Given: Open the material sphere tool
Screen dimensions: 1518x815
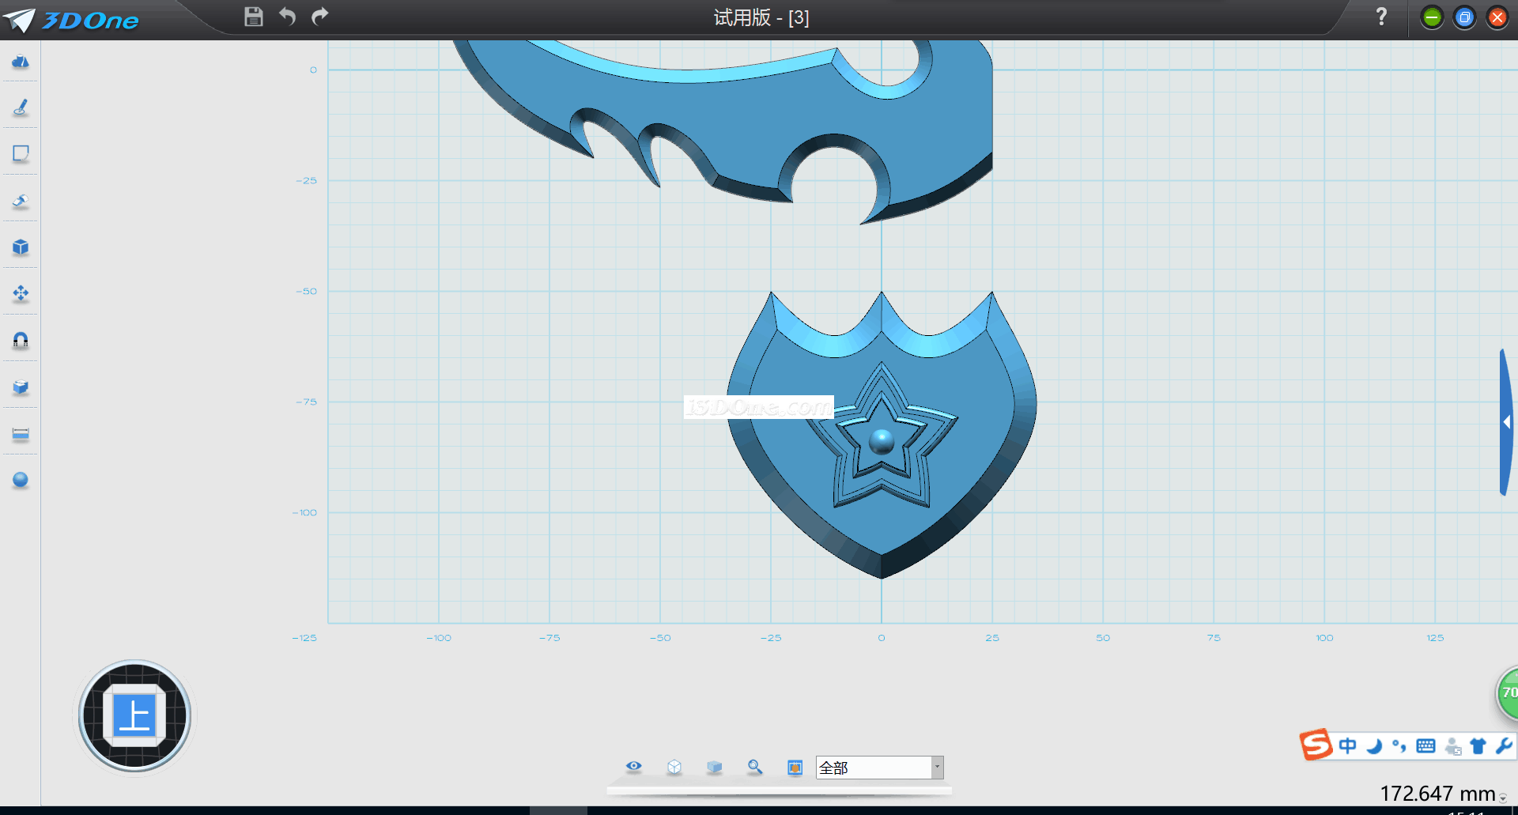Looking at the screenshot, I should [x=21, y=480].
